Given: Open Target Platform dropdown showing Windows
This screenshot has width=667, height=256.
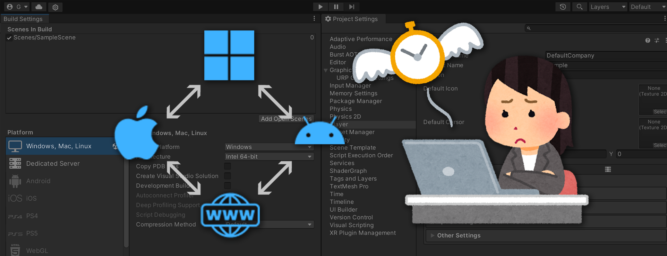Looking at the screenshot, I should pyautogui.click(x=269, y=147).
